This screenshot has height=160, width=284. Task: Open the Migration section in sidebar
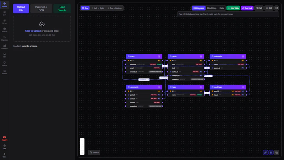(x=4, y=38)
